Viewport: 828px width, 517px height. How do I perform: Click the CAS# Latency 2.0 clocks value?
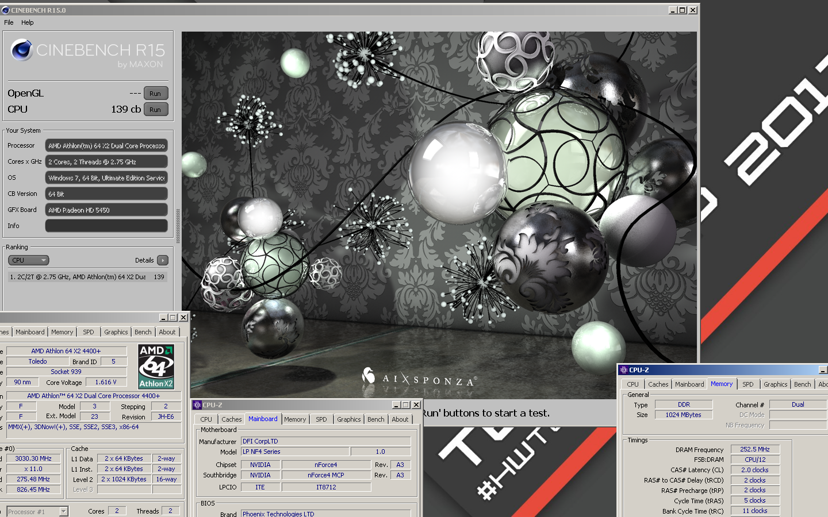click(x=755, y=470)
